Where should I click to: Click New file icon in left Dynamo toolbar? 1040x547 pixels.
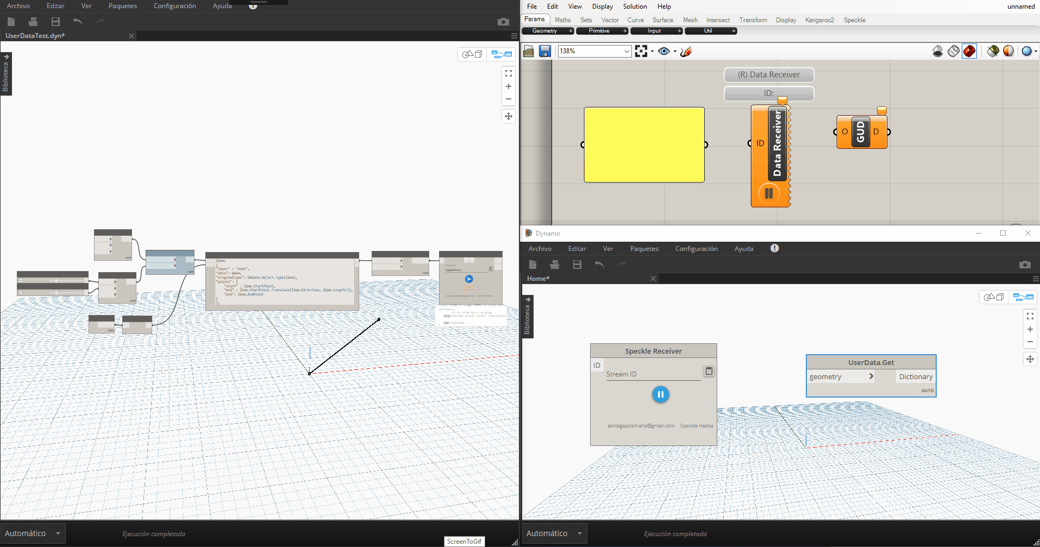point(11,22)
